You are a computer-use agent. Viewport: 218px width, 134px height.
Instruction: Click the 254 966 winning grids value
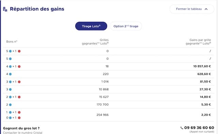(x=103, y=115)
